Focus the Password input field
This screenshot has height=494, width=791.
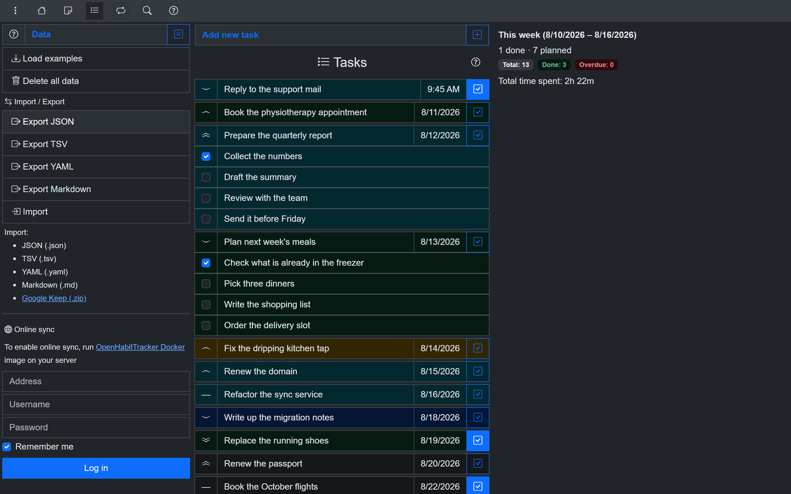(96, 428)
